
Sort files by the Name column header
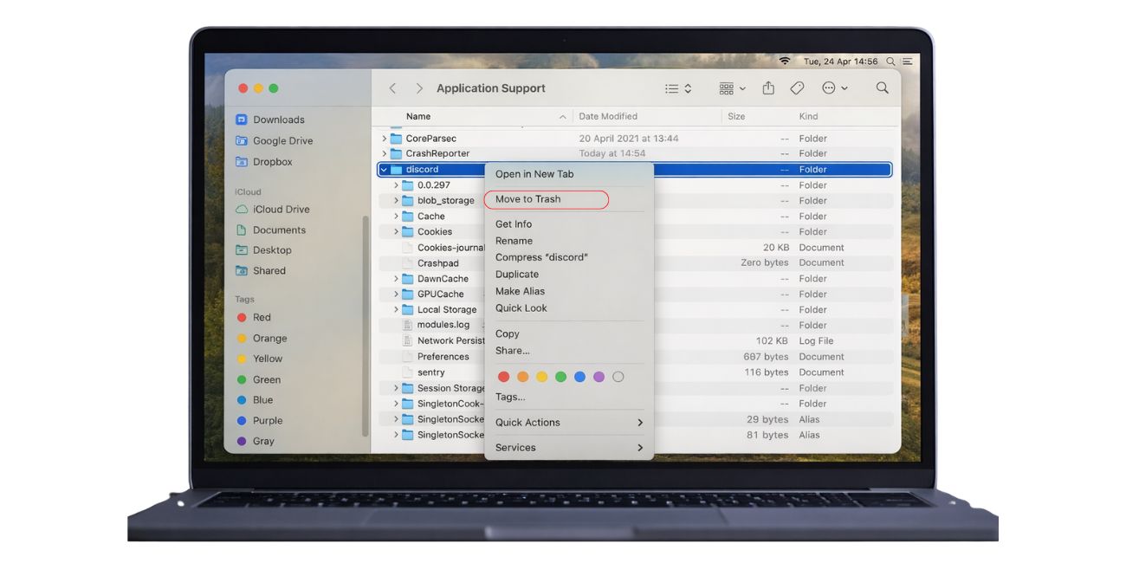(418, 115)
